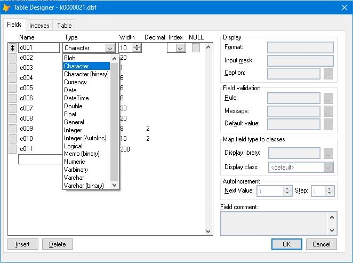Viewport: 353px width, 263px height.
Task: Choose DateTime in the type list
Action: (76, 98)
